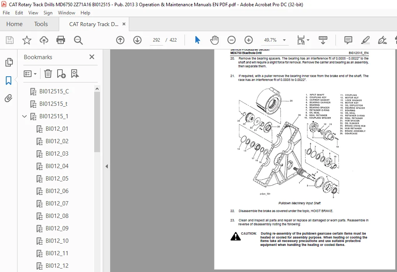
Task: Open zoom level dropdown arrow
Action: pos(285,40)
